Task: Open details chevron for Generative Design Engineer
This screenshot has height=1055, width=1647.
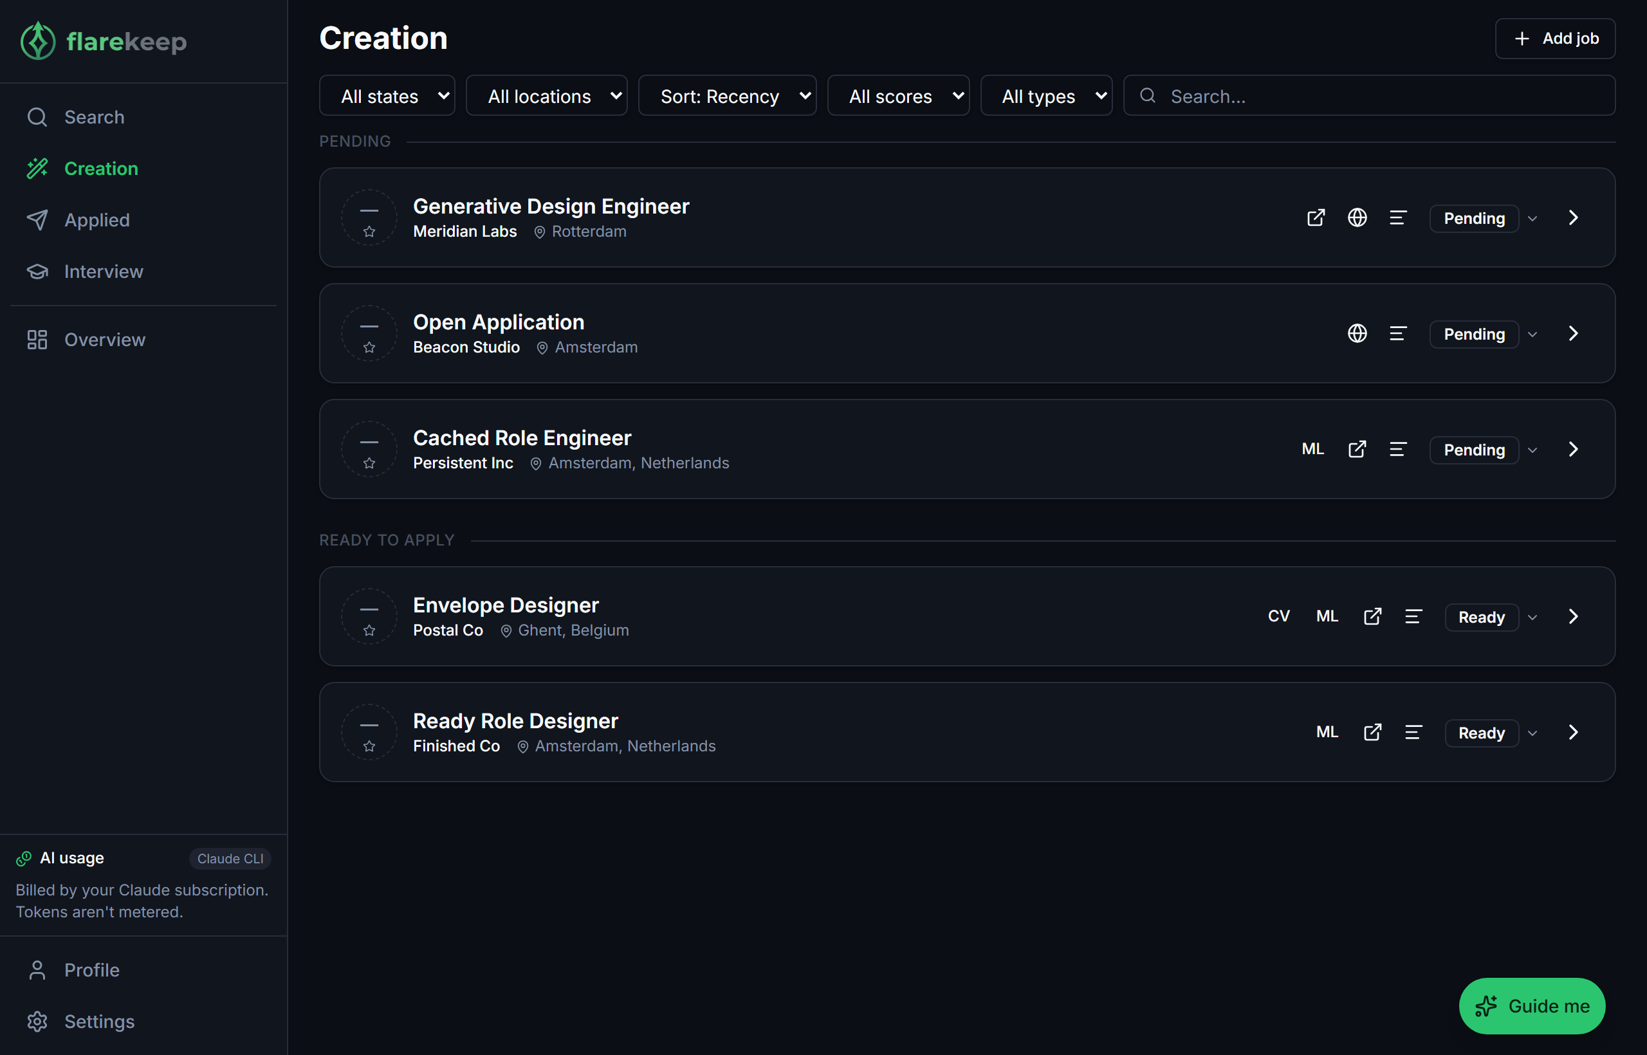Action: (1573, 218)
